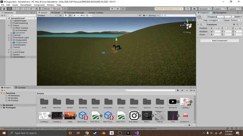Open scene camera settings icon
The image size is (243, 136).
pos(144,15)
